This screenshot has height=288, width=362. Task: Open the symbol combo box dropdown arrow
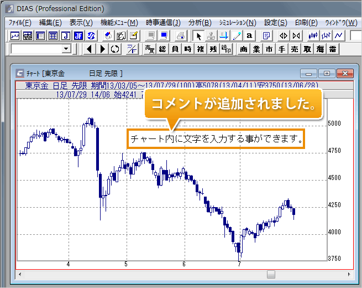(67, 49)
